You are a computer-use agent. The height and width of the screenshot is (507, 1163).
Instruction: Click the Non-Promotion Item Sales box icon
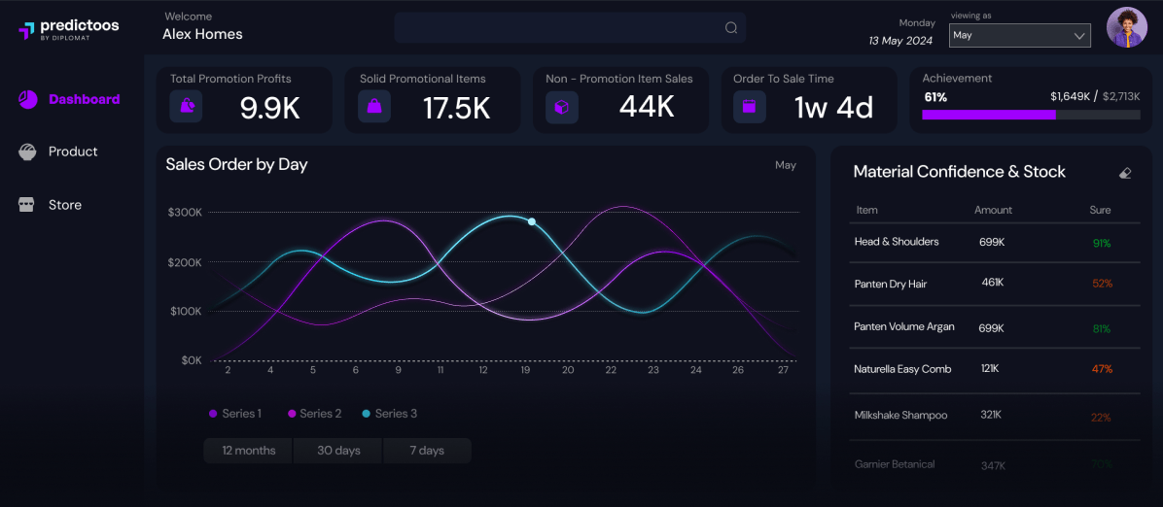pos(561,107)
